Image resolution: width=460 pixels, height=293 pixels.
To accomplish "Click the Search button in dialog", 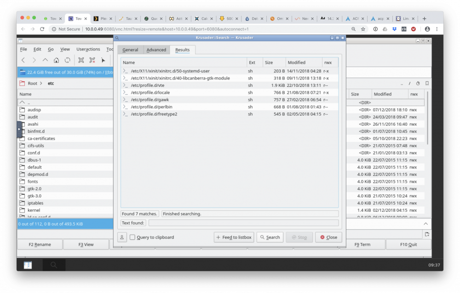I will (270, 237).
